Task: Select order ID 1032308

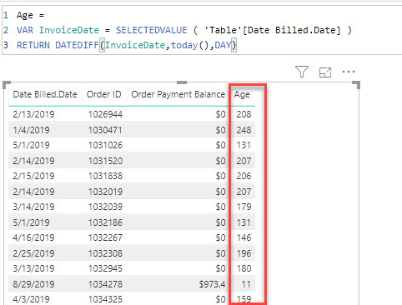Action: pos(105,253)
